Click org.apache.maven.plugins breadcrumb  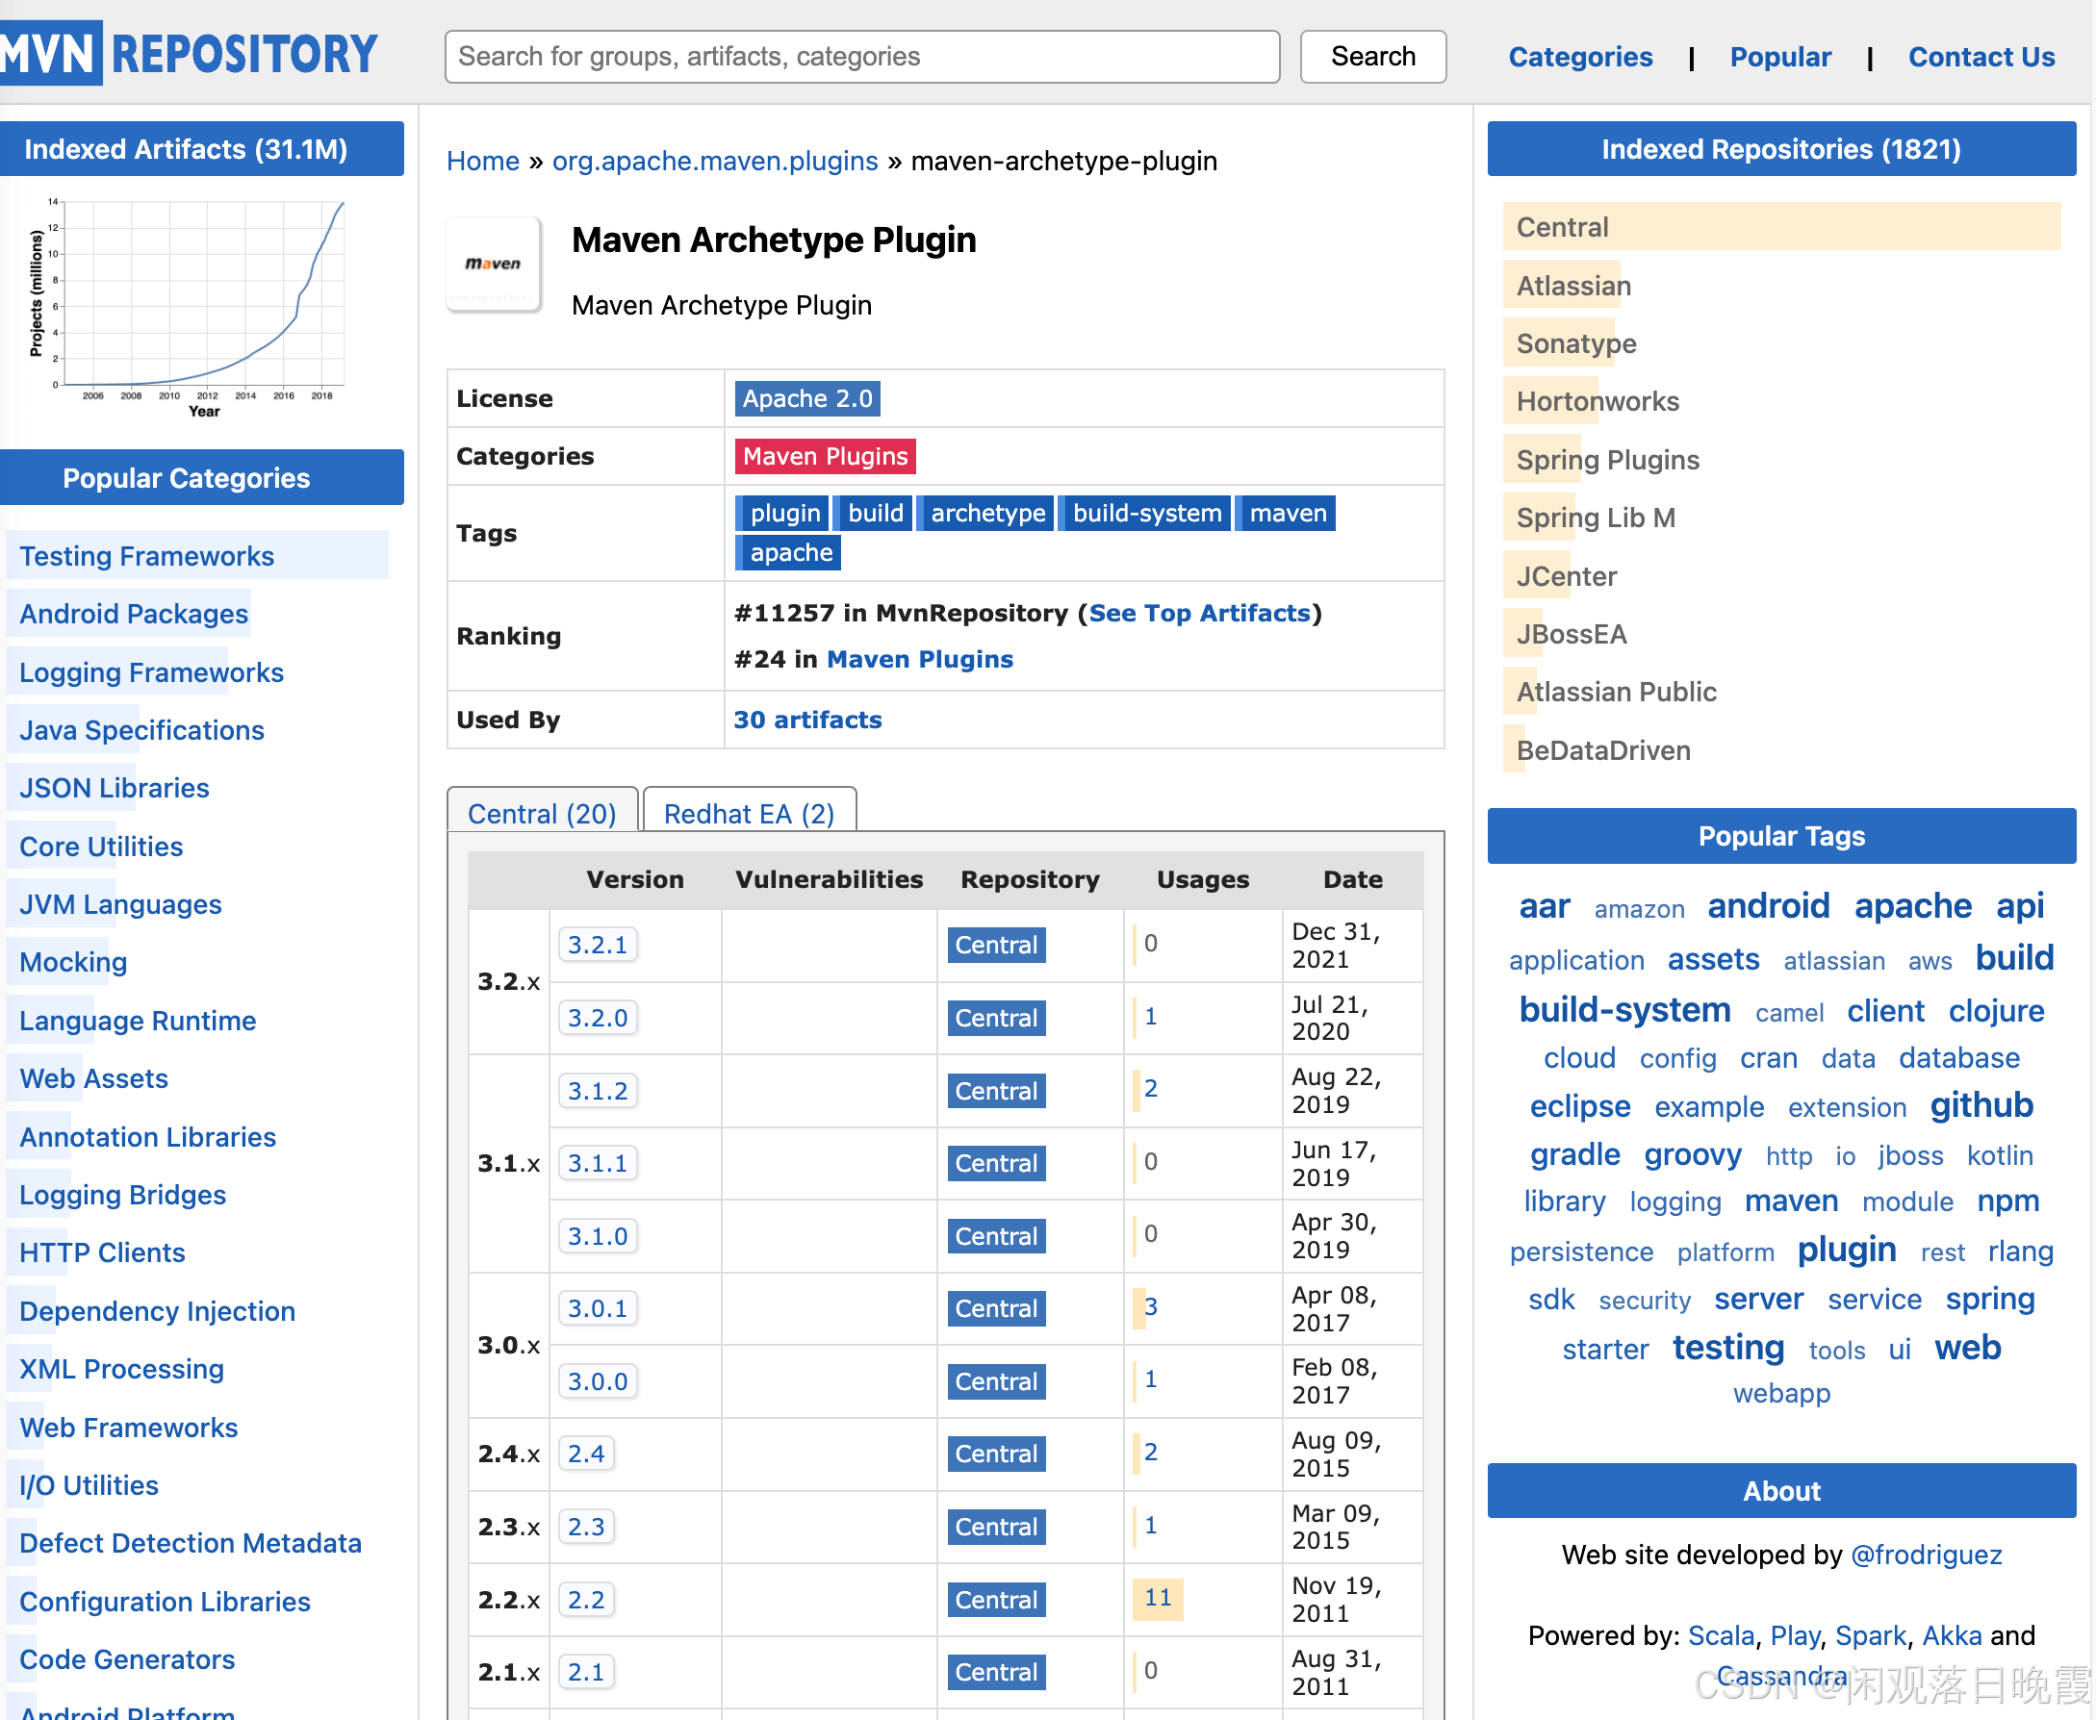(x=714, y=161)
